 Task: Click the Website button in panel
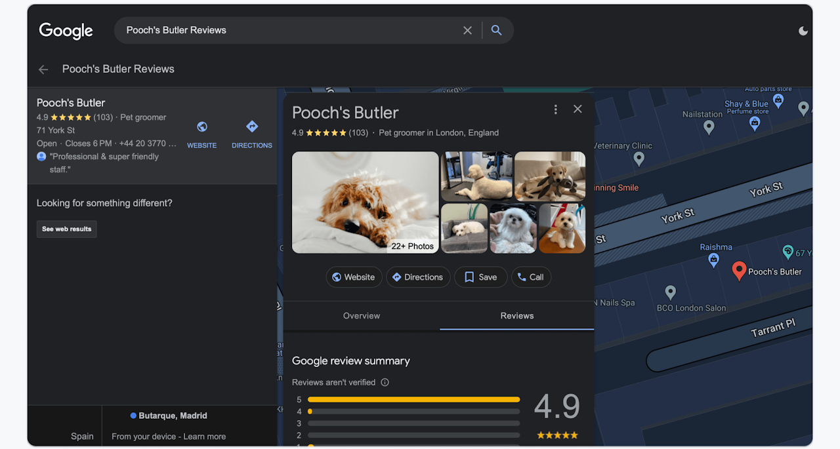pos(354,277)
